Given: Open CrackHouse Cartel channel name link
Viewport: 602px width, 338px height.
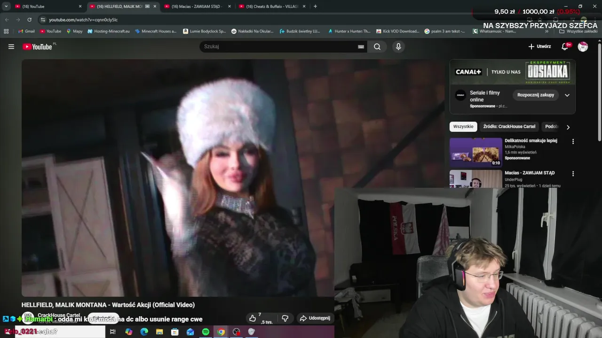Looking at the screenshot, I should pyautogui.click(x=59, y=315).
